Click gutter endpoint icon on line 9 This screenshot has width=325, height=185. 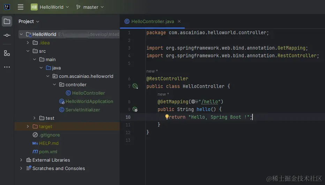[135, 109]
